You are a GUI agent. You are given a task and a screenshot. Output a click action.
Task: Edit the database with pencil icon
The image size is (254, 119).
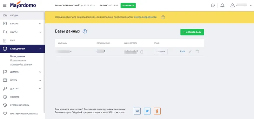[x=190, y=52]
